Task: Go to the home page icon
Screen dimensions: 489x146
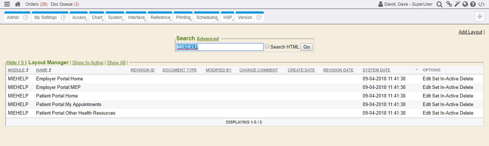Action: 18,4
